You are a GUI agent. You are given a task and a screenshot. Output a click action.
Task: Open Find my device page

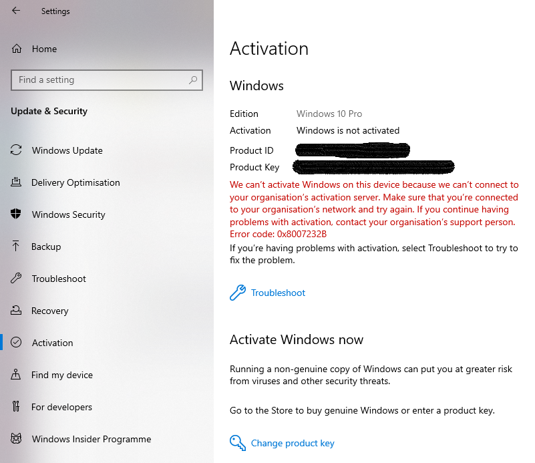(61, 375)
